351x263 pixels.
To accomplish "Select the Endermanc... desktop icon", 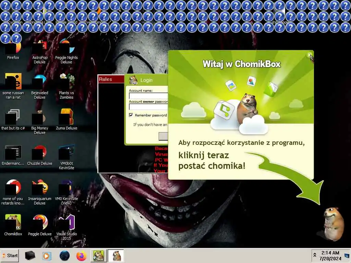I will 13,155.
